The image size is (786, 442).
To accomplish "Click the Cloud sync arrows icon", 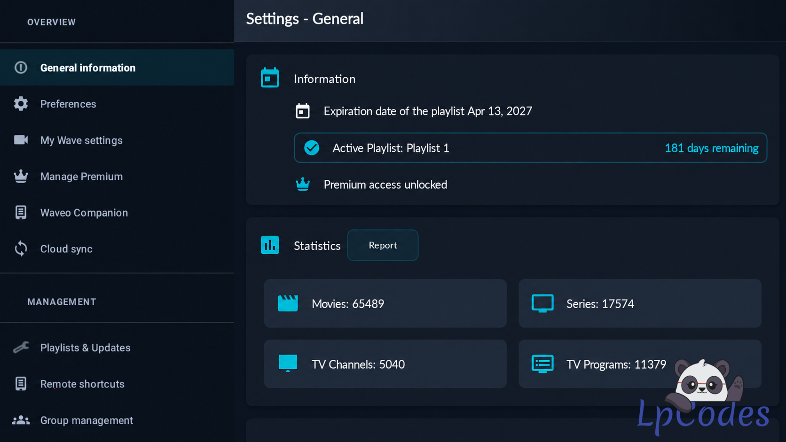I will tap(21, 248).
